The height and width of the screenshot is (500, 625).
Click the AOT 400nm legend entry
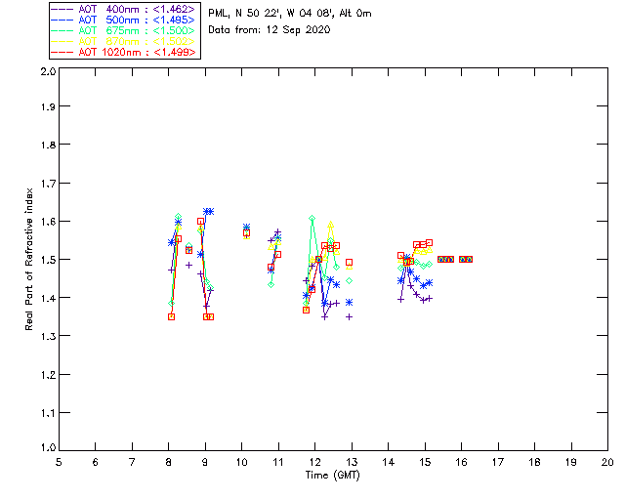pyautogui.click(x=123, y=9)
